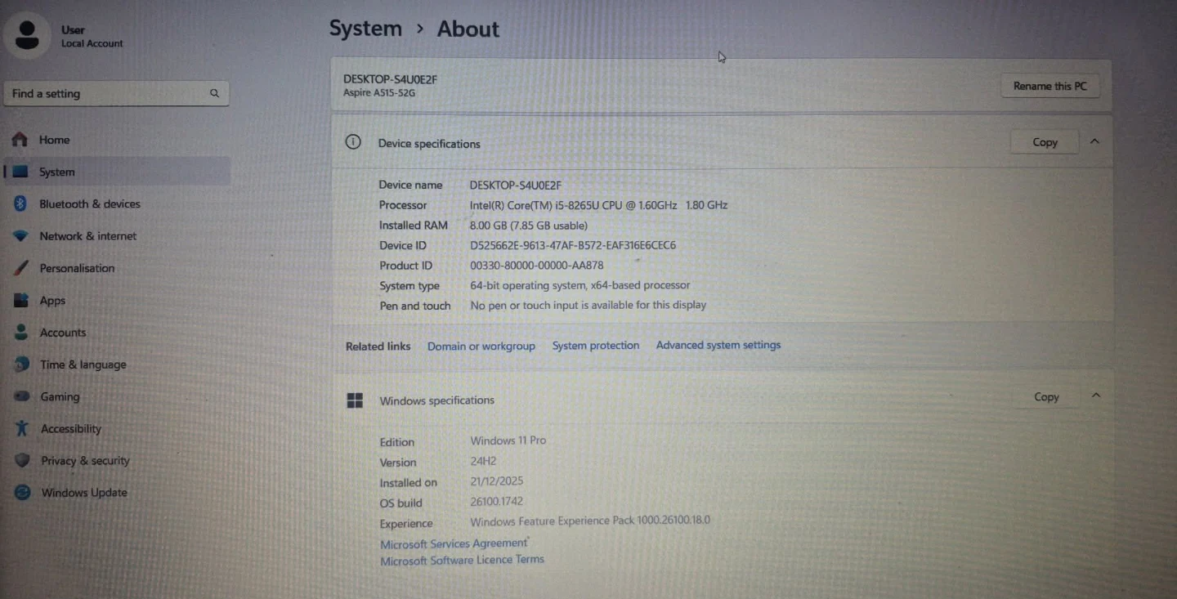The width and height of the screenshot is (1177, 599).
Task: Click the Edition value Windows 11 Pro
Action: (x=508, y=440)
